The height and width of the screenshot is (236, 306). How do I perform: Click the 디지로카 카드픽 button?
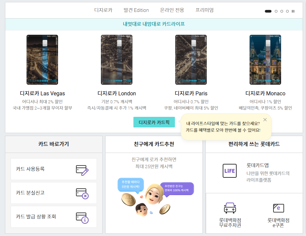click(154, 122)
